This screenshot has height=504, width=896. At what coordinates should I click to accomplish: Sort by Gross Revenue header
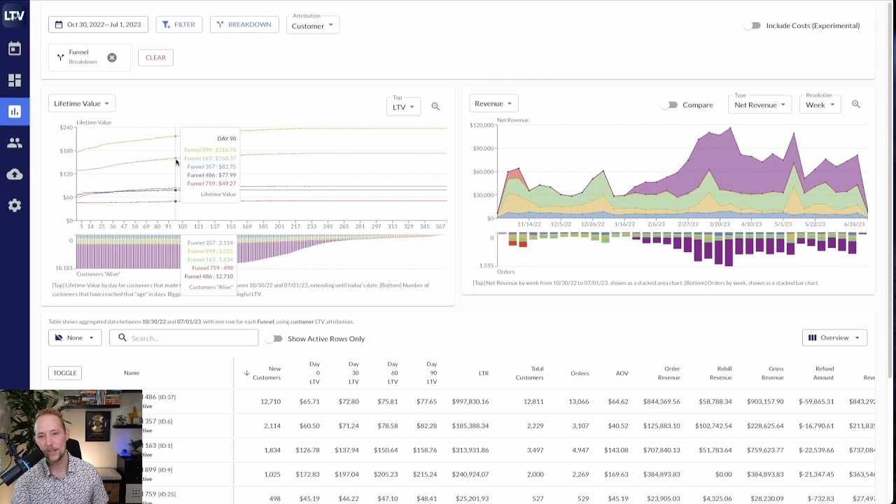coord(772,373)
